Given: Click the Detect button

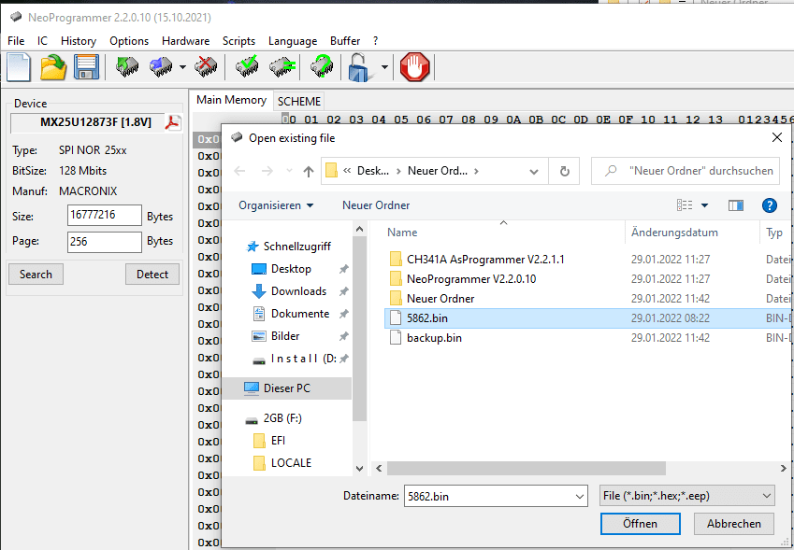Looking at the screenshot, I should tap(152, 274).
